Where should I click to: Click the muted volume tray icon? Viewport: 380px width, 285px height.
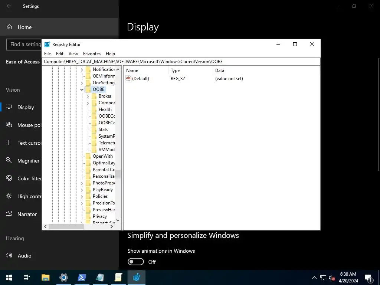click(x=332, y=278)
